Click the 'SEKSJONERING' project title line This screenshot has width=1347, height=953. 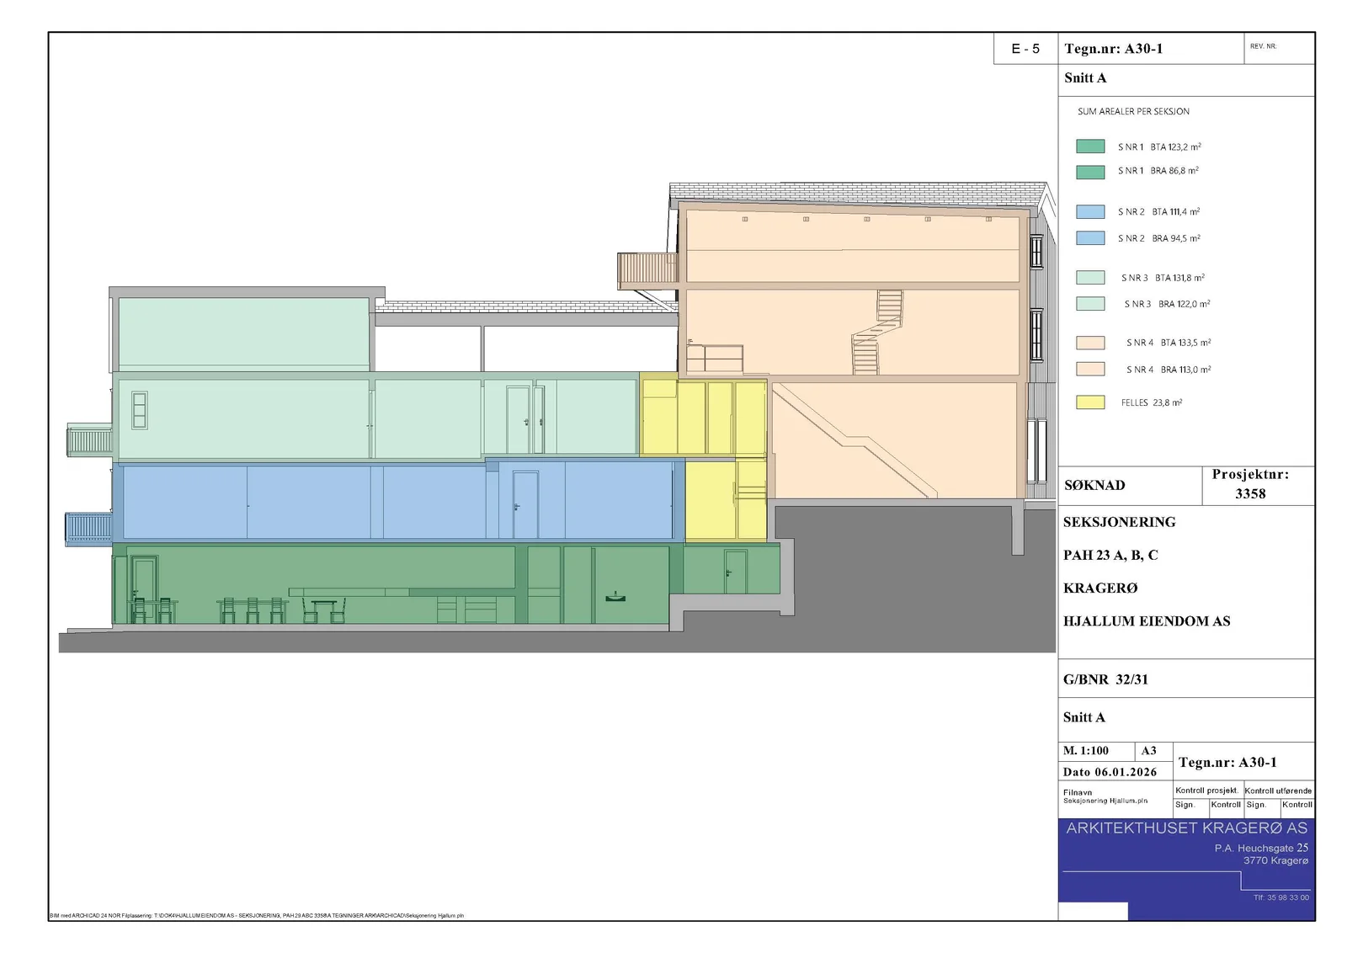[1119, 522]
